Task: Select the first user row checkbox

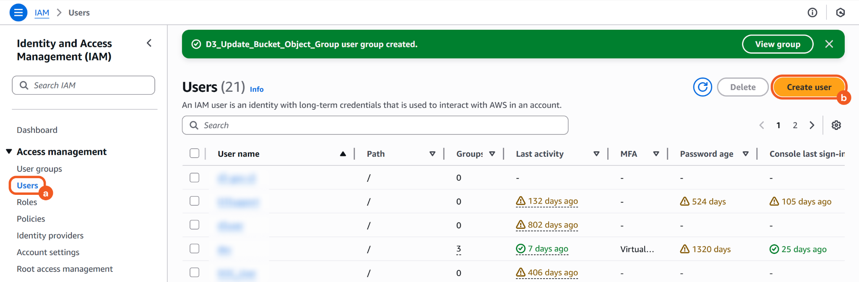Action: click(x=194, y=178)
